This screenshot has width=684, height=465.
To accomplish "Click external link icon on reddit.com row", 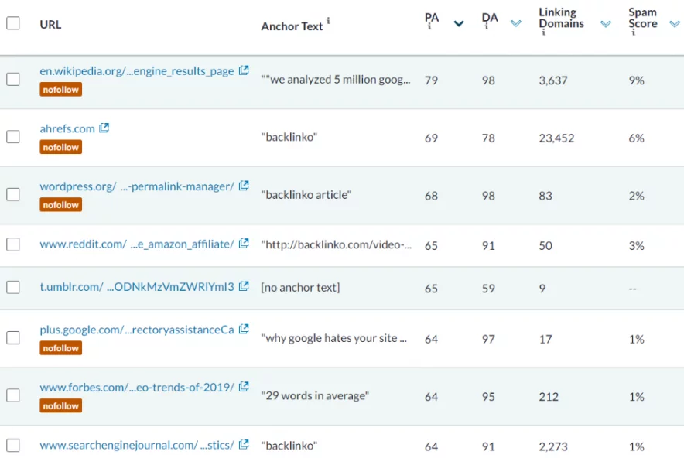I will click(244, 244).
